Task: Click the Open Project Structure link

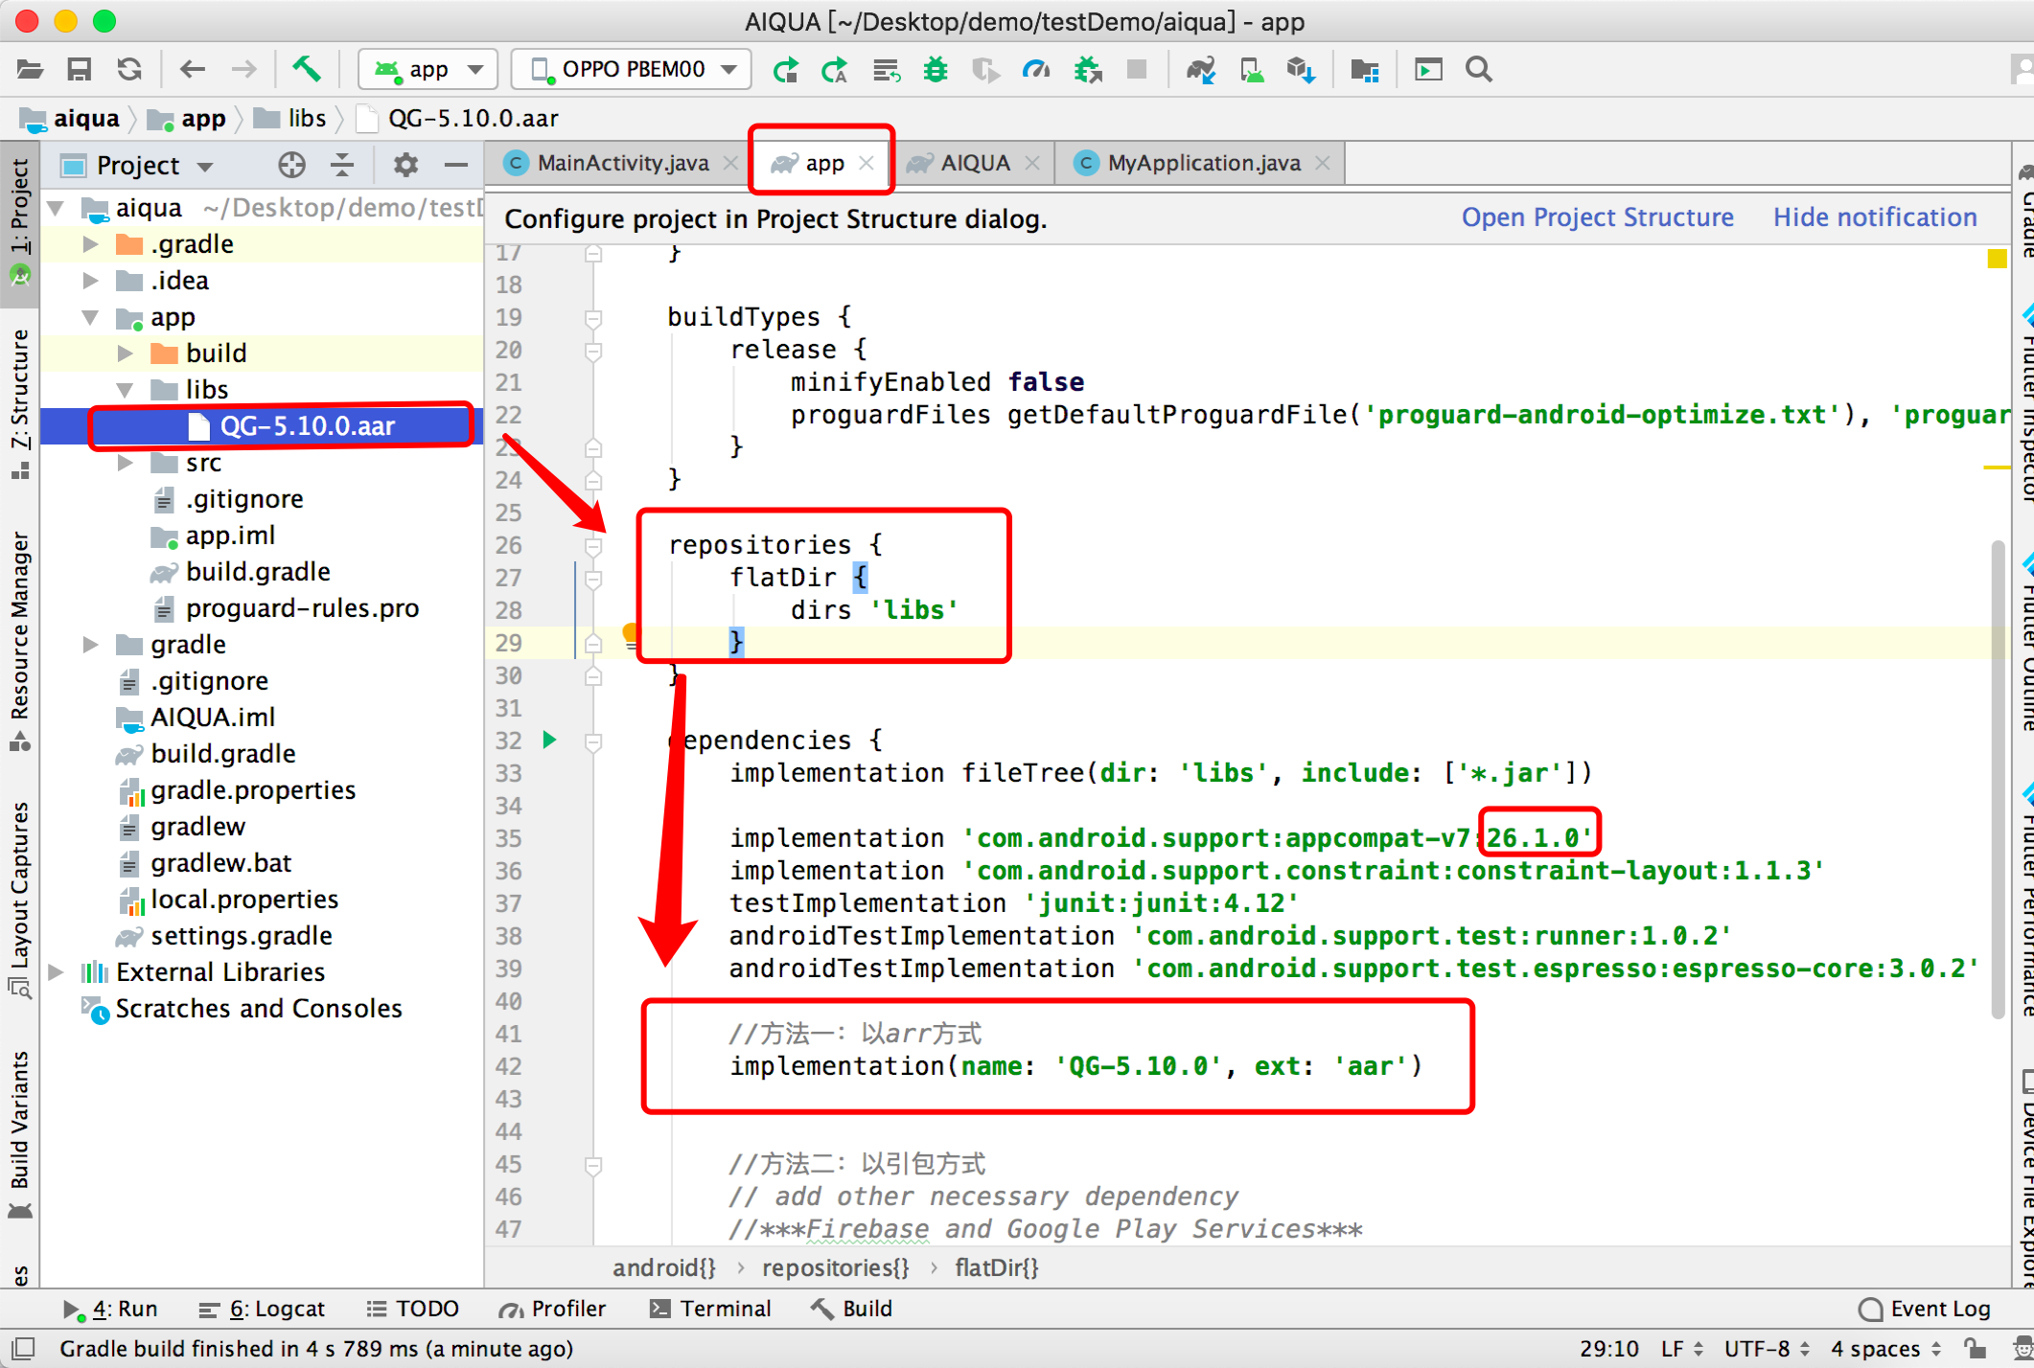Action: tap(1597, 217)
